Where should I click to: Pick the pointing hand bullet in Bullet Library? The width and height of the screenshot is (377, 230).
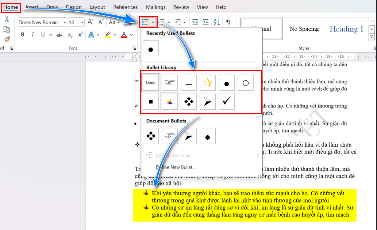coord(170,83)
